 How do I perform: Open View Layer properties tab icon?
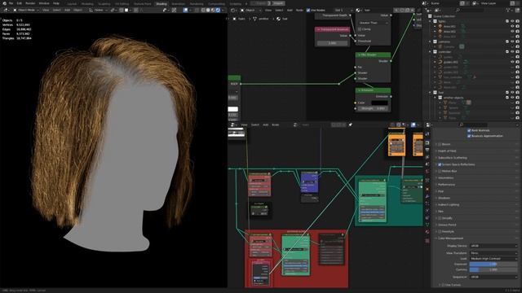(427, 157)
